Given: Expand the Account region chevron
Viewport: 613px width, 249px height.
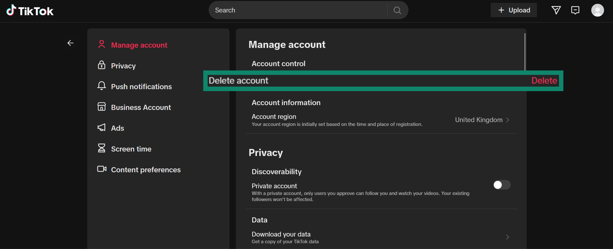Looking at the screenshot, I should (508, 120).
